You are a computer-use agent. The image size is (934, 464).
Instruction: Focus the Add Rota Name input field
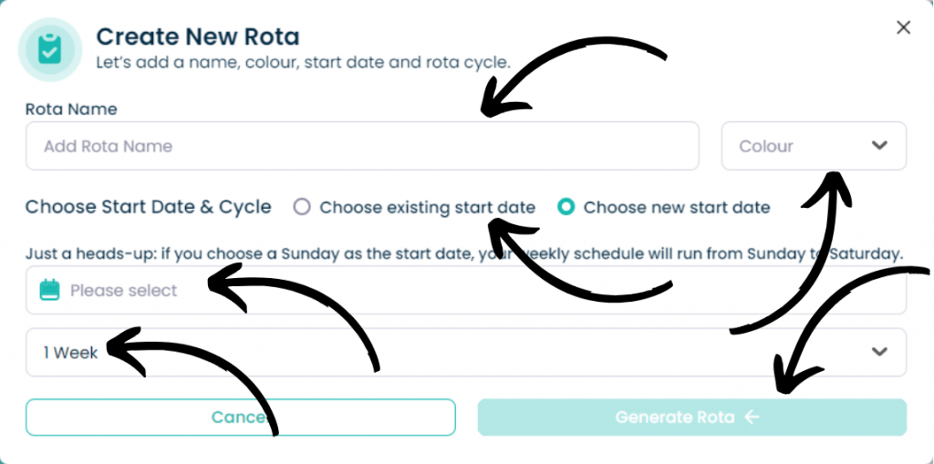362,146
